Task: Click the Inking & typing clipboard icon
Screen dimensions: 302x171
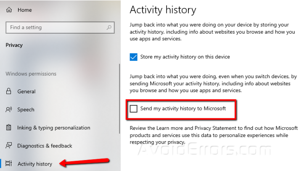Action: pyautogui.click(x=9, y=128)
